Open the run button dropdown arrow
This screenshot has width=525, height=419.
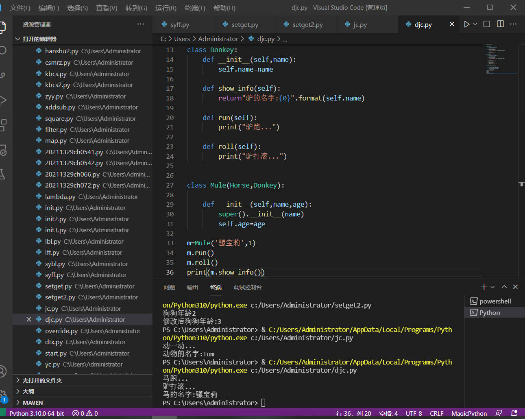(475, 24)
